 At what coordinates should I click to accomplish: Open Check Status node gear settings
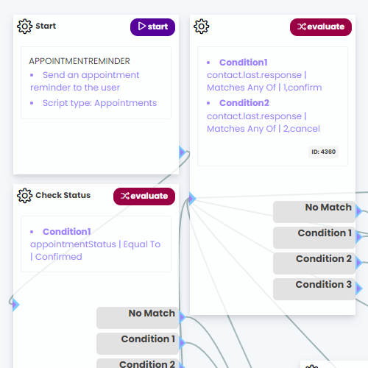(24, 196)
